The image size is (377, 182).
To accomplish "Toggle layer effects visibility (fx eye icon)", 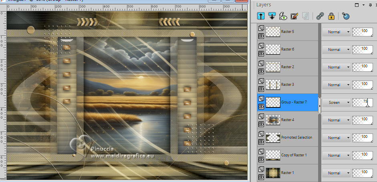I will point(283,16).
